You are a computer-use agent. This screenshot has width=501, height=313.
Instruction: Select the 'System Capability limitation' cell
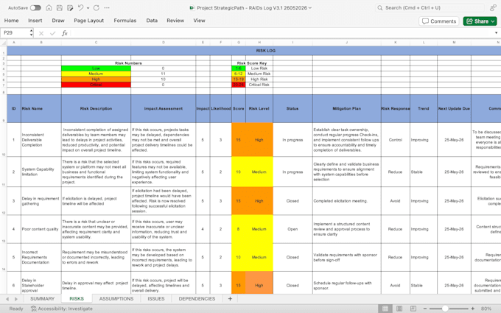click(41, 172)
